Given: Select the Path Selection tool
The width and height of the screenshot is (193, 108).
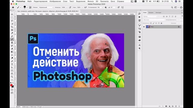Looking at the screenshot, I should [12, 67].
